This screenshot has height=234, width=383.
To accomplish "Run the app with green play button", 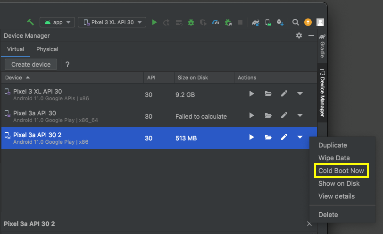I will pyautogui.click(x=154, y=22).
